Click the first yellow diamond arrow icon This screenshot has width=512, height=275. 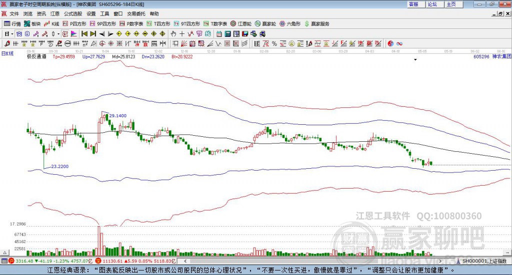tap(119, 34)
